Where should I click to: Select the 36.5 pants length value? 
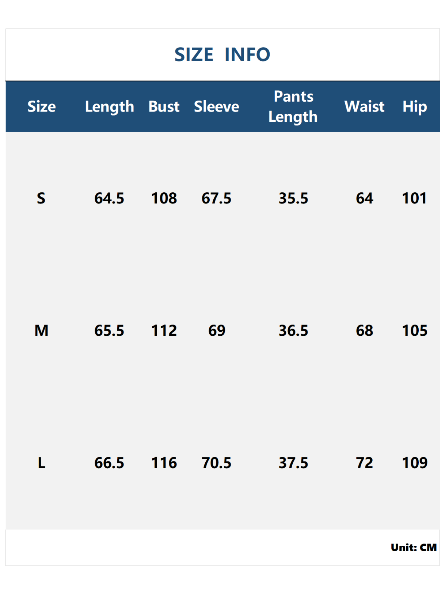(x=293, y=331)
